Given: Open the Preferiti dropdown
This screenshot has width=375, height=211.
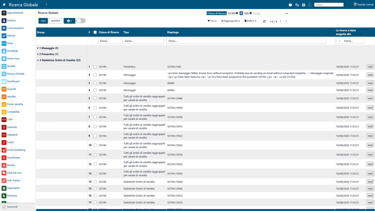Looking at the screenshot, I should click(250, 21).
